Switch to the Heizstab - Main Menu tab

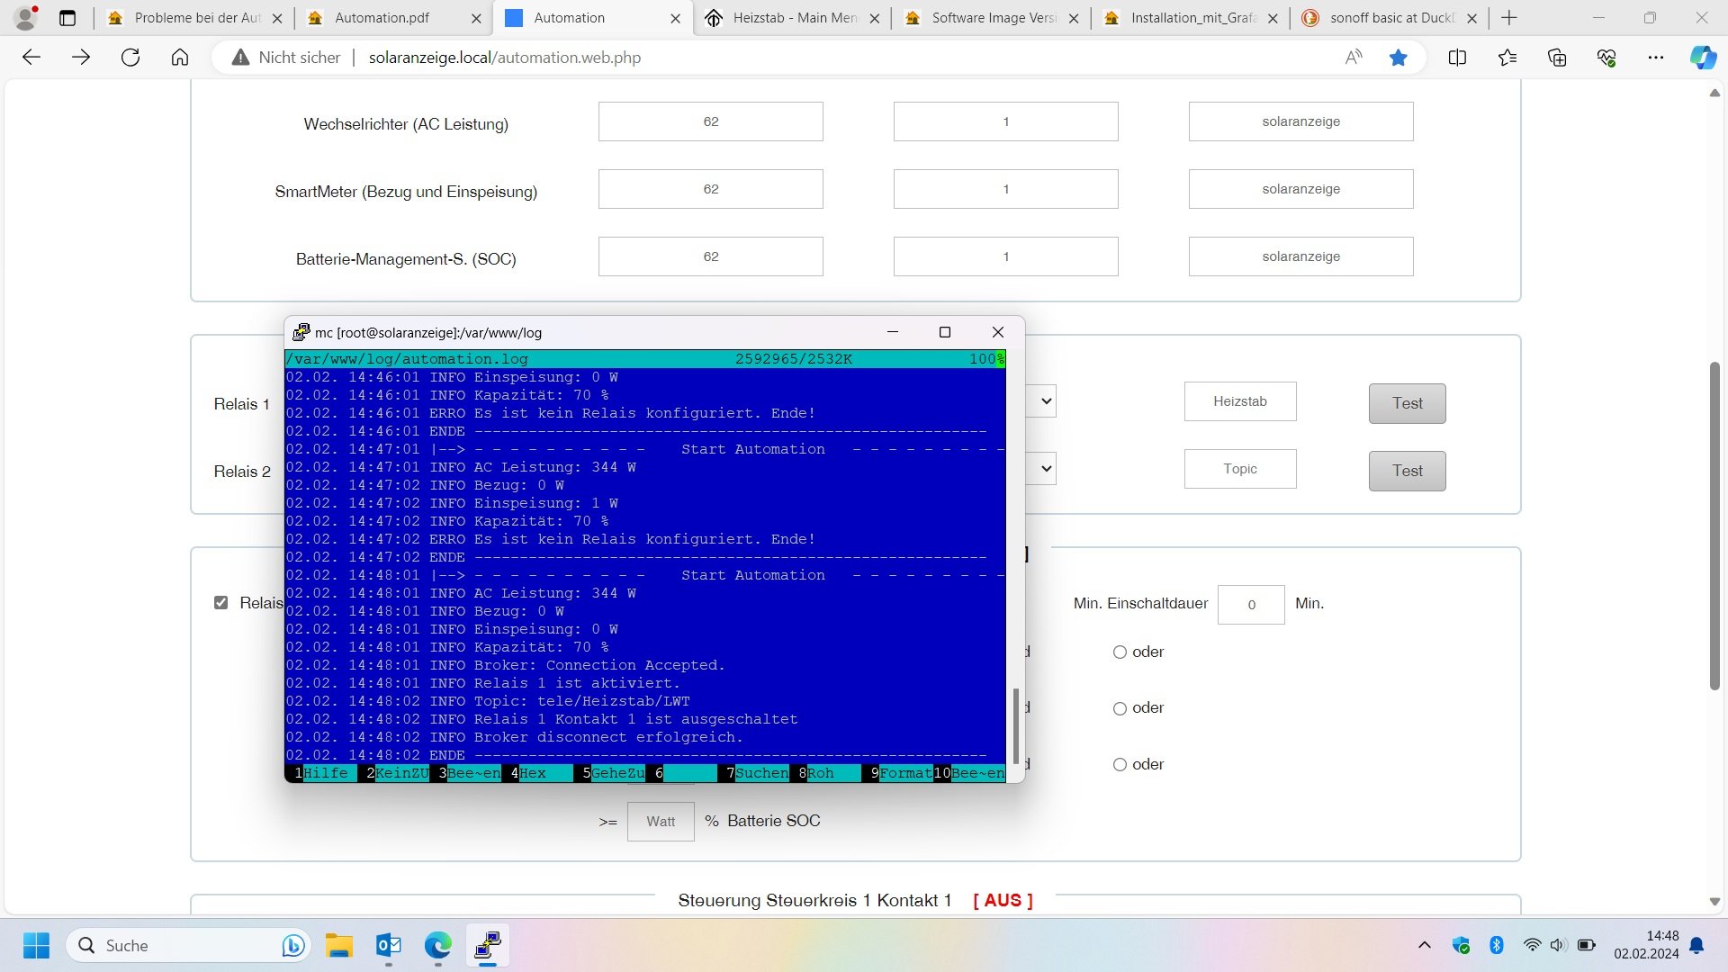click(x=792, y=18)
